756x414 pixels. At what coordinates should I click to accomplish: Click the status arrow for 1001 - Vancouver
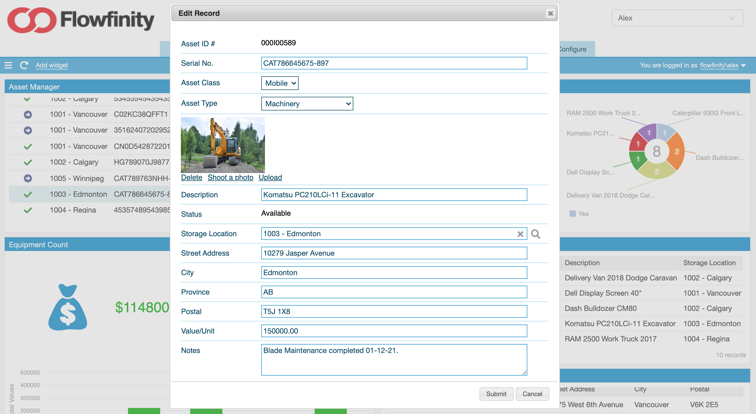pyautogui.click(x=27, y=114)
